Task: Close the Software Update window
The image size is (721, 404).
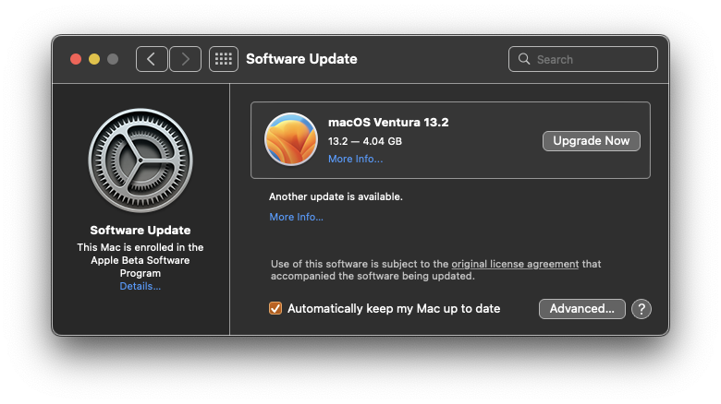Action: tap(76, 59)
